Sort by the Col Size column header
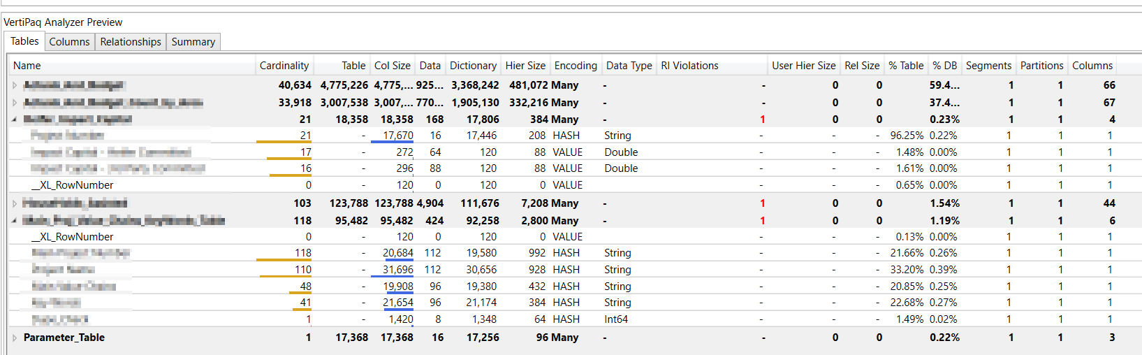Viewport: 1142px width, 355px height. (x=393, y=66)
